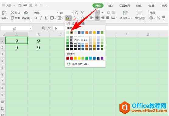
Task: Align text to middle vertically
Action: click(x=97, y=12)
